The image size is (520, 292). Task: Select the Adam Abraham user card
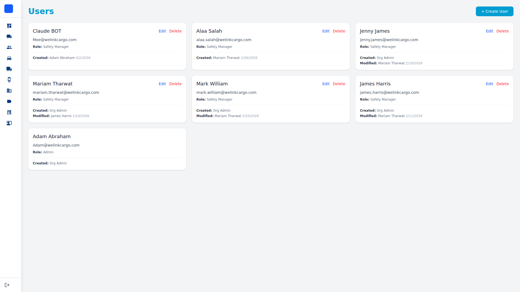tap(107, 149)
